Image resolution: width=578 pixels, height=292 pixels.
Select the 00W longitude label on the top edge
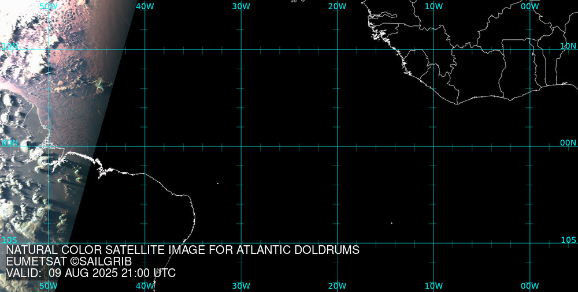(530, 6)
